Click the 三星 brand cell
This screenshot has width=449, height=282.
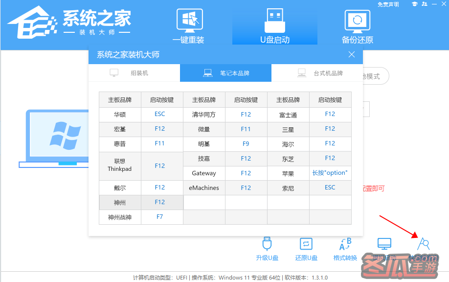click(x=288, y=130)
